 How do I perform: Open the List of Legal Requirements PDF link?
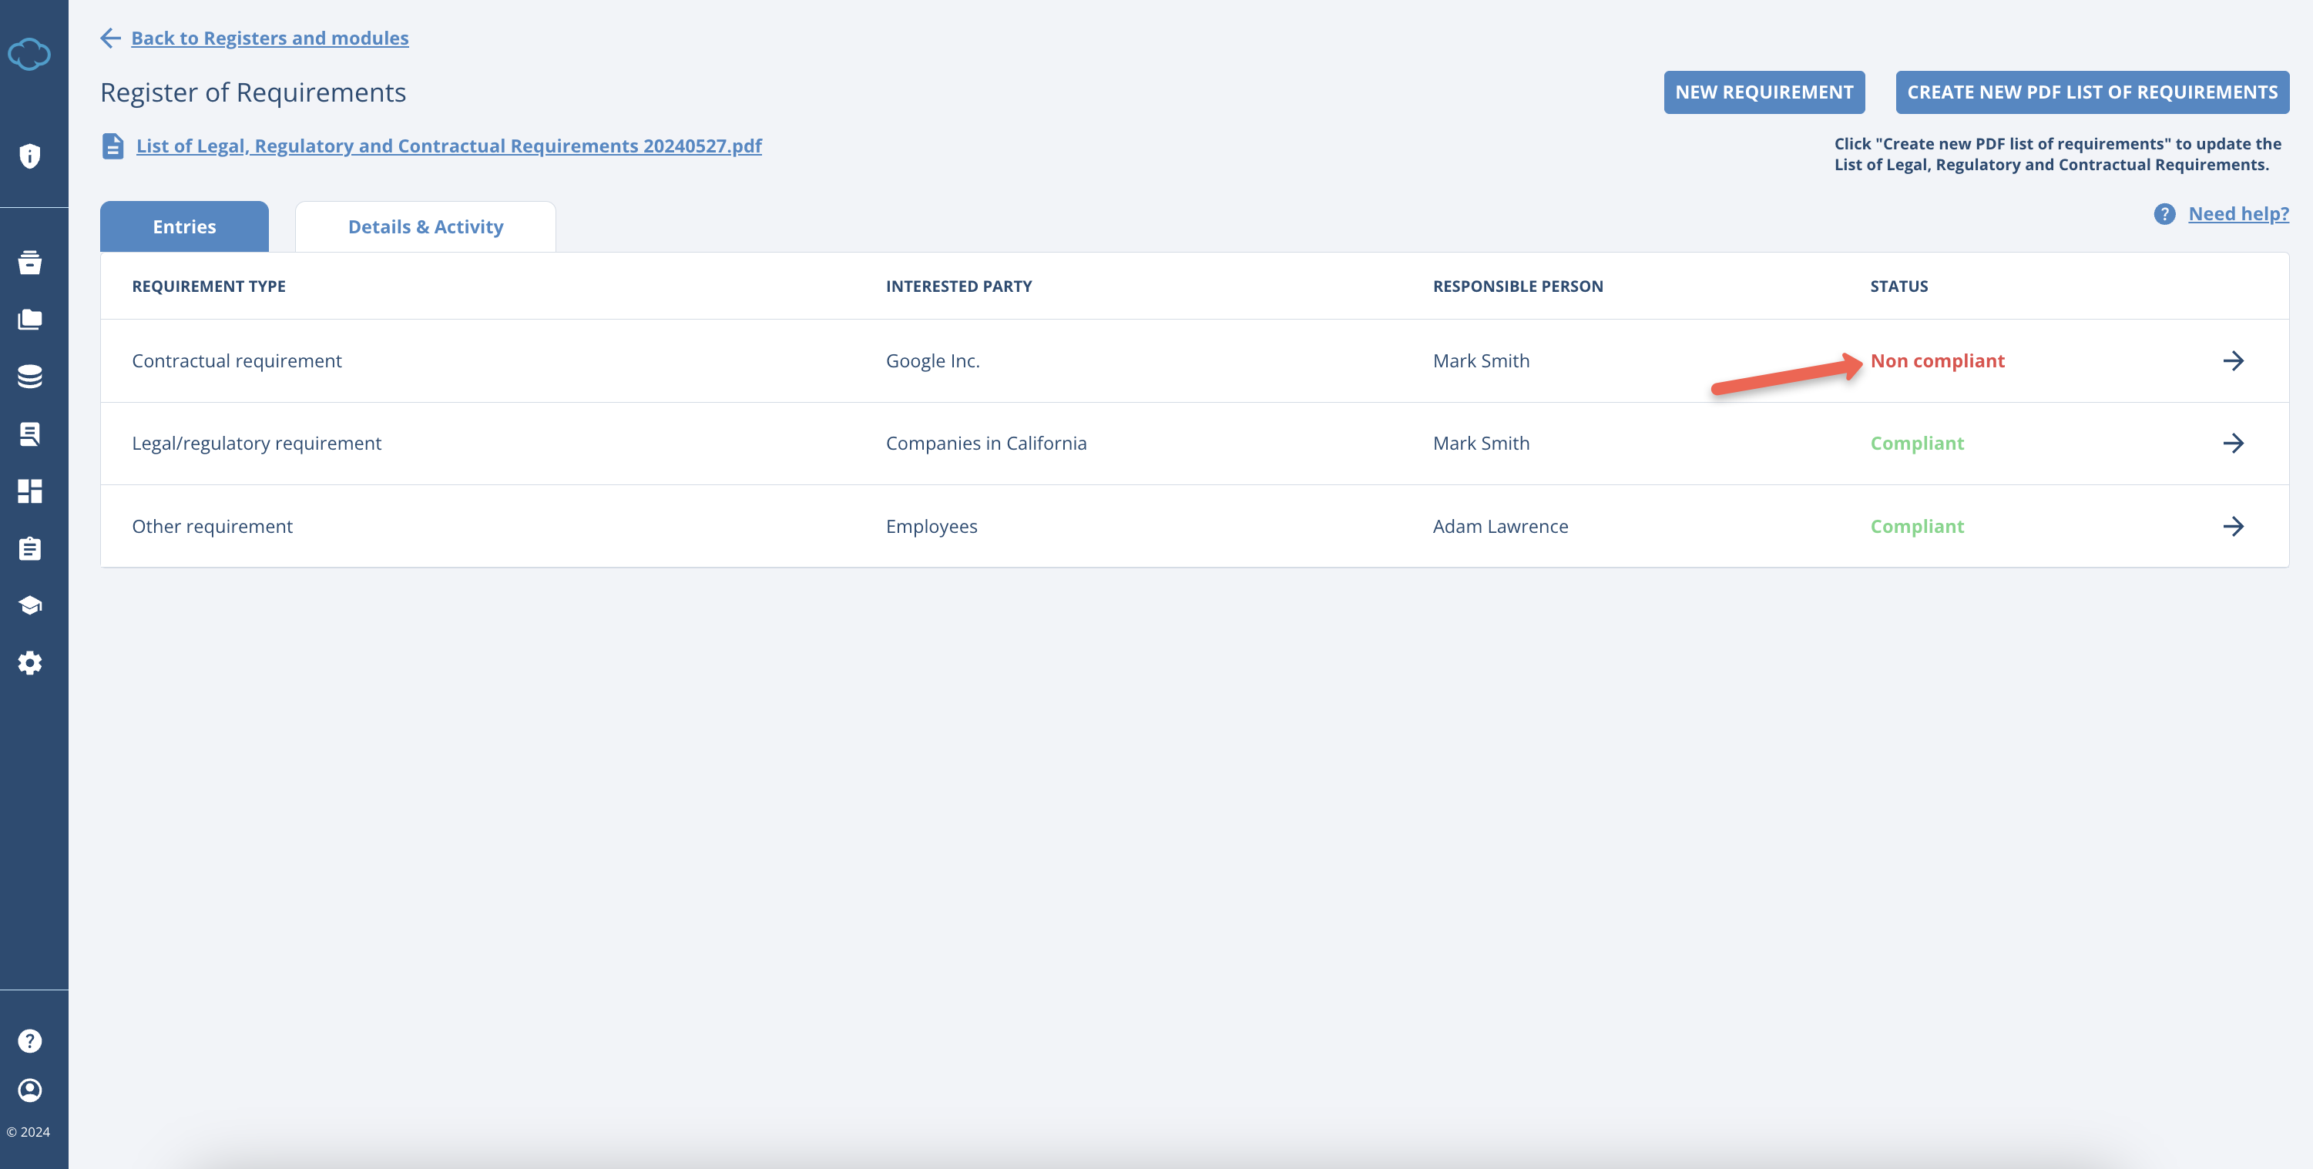pos(448,146)
